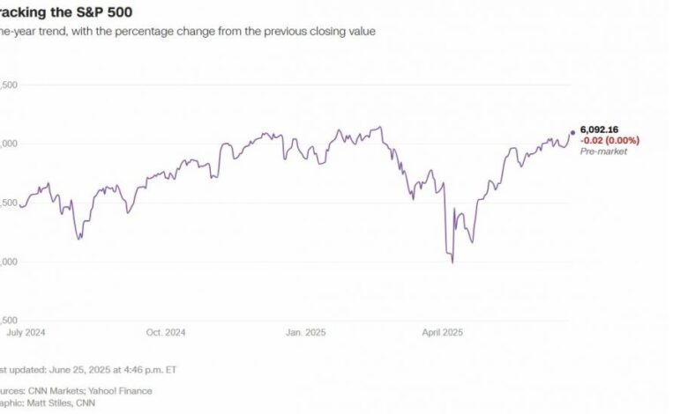Click the line's highest peak in early 2025

[380, 127]
